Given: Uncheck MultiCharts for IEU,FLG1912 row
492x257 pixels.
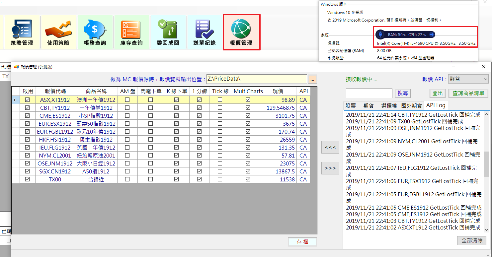Looking at the screenshot, I should pyautogui.click(x=248, y=148).
